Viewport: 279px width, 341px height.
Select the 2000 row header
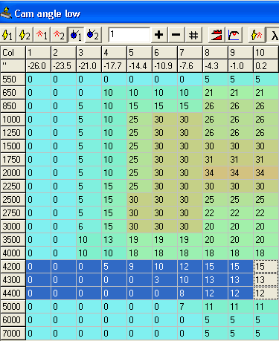tap(13, 173)
